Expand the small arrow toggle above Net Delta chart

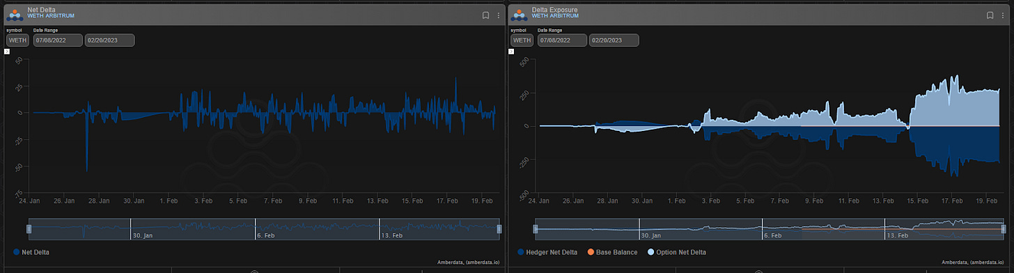[x=6, y=51]
